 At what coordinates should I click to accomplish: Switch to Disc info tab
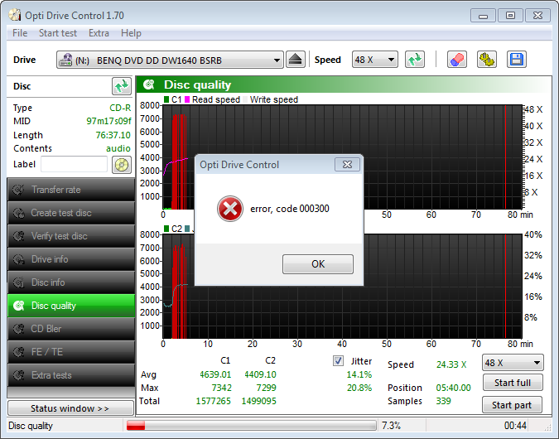[71, 282]
